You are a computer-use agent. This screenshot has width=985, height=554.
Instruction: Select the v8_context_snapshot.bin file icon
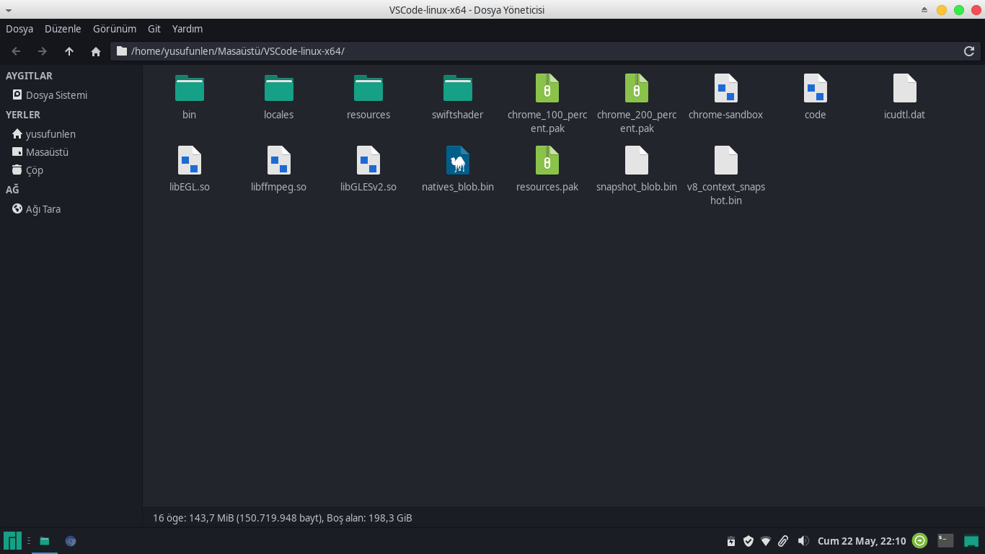[x=726, y=160]
